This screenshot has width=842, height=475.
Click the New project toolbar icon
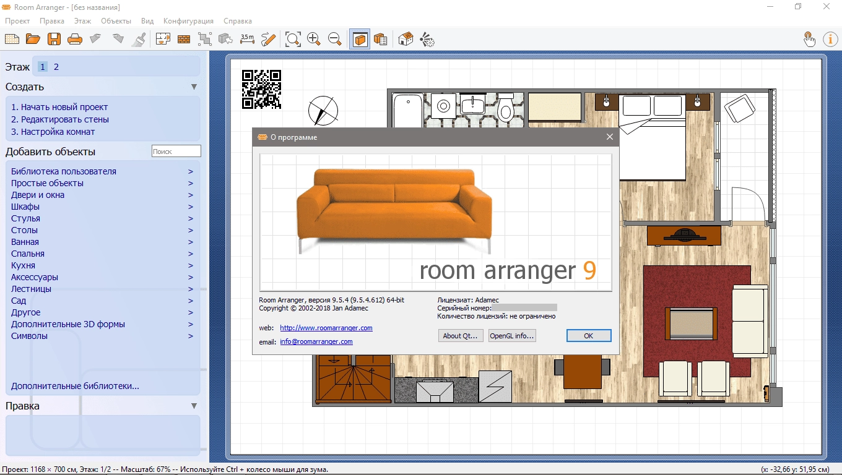coord(12,39)
